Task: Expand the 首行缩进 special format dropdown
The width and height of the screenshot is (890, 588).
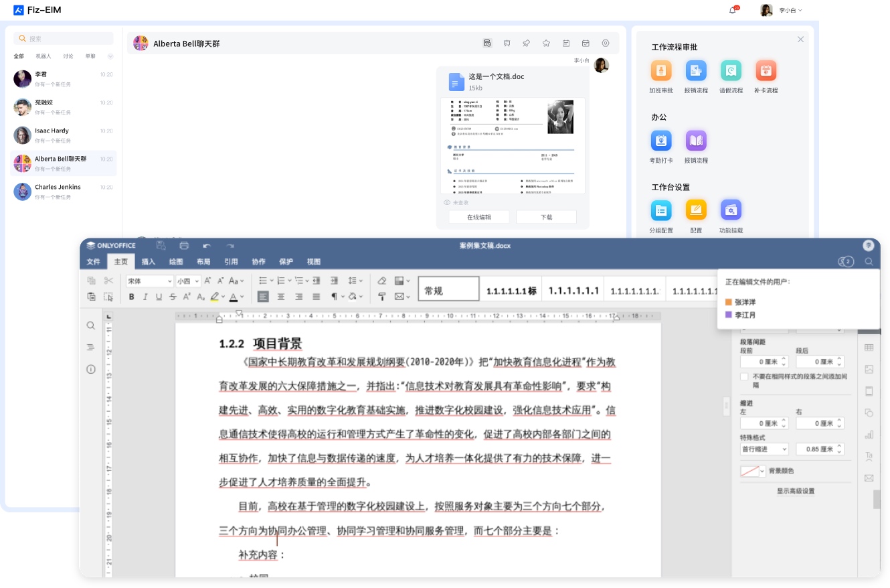Action: click(764, 449)
